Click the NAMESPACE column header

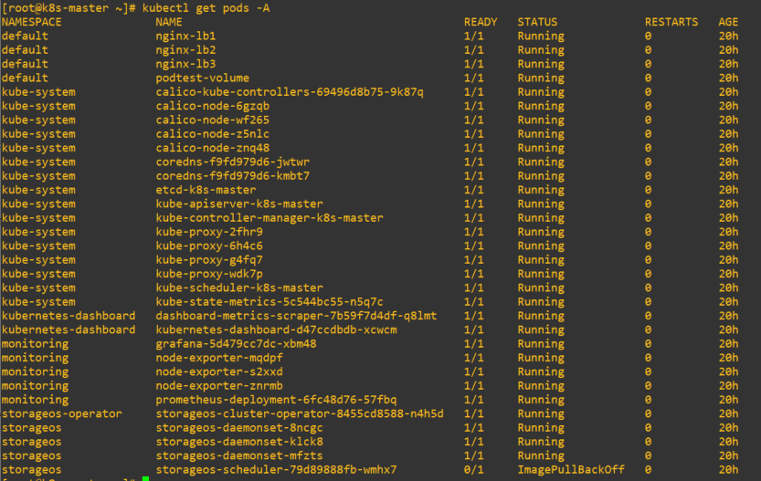pyautogui.click(x=33, y=22)
